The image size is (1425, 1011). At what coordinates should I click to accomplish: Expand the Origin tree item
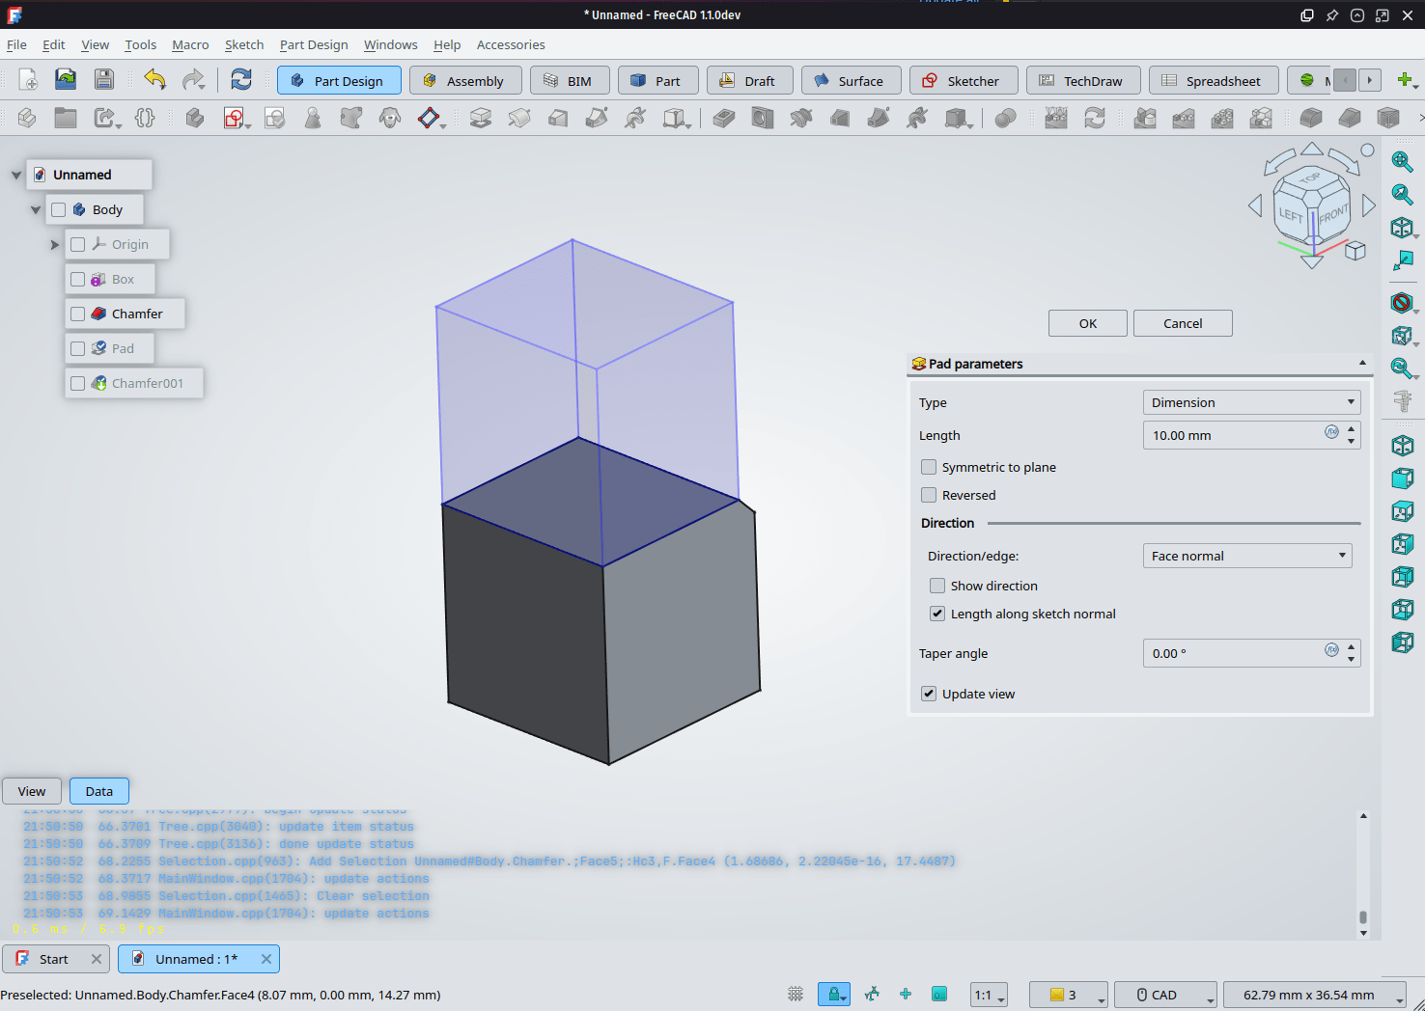55,245
